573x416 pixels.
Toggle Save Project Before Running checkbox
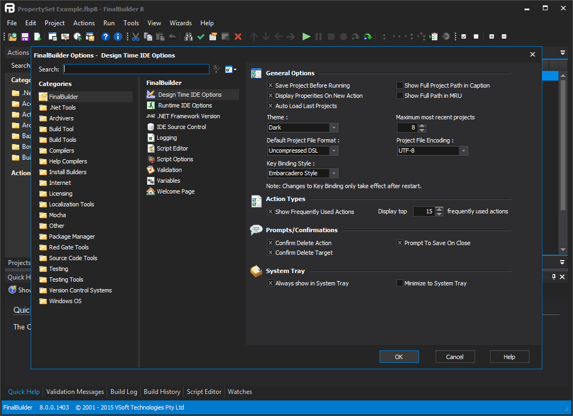coord(270,85)
